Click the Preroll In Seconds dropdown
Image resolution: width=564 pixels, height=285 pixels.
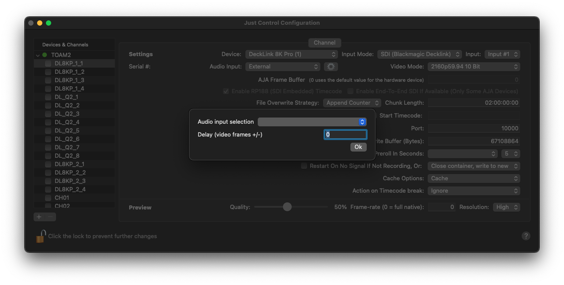click(x=463, y=154)
